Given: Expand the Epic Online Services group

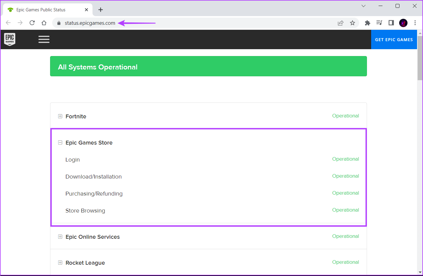Looking at the screenshot, I should coord(60,237).
